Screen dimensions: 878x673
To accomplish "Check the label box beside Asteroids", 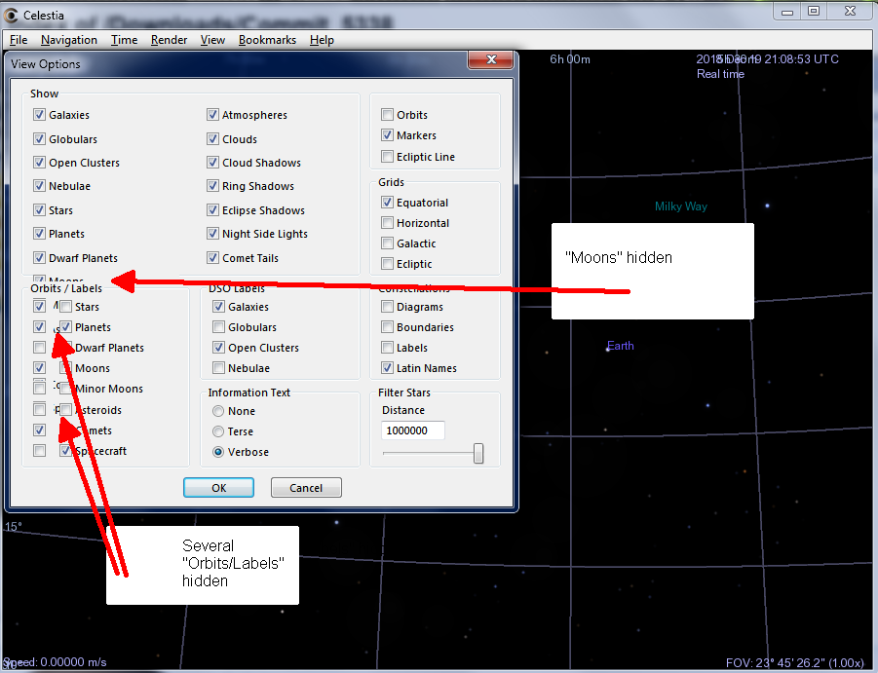I will [x=66, y=409].
